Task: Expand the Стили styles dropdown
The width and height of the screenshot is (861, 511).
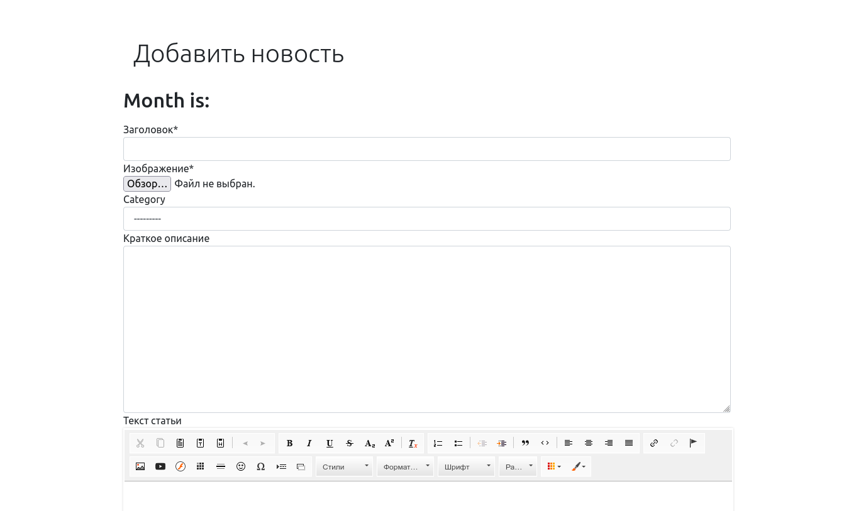Action: (x=344, y=466)
